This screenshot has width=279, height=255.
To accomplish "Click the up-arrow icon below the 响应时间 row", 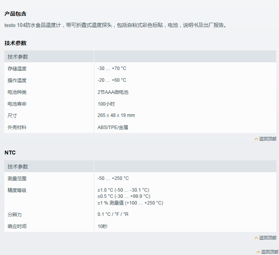I will 256,238.
